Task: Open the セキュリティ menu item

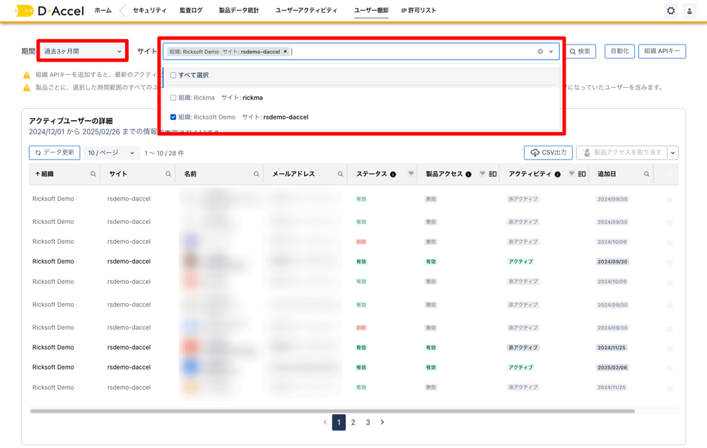Action: point(150,11)
